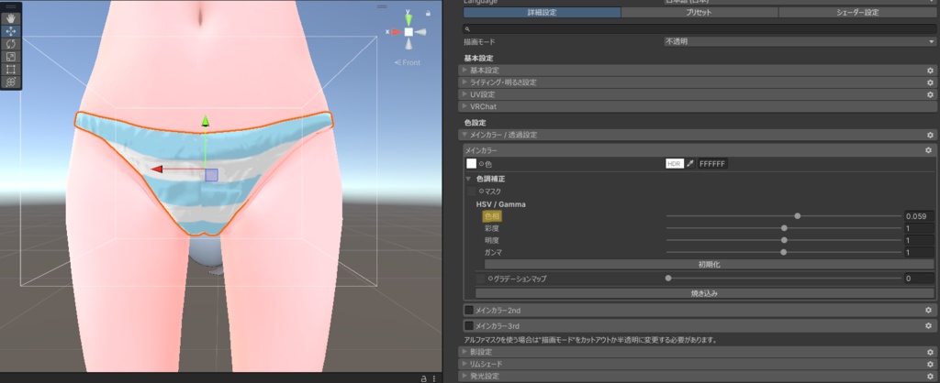This screenshot has height=383, width=940.
Task: Expand the 影設定 foldout
Action: (464, 352)
